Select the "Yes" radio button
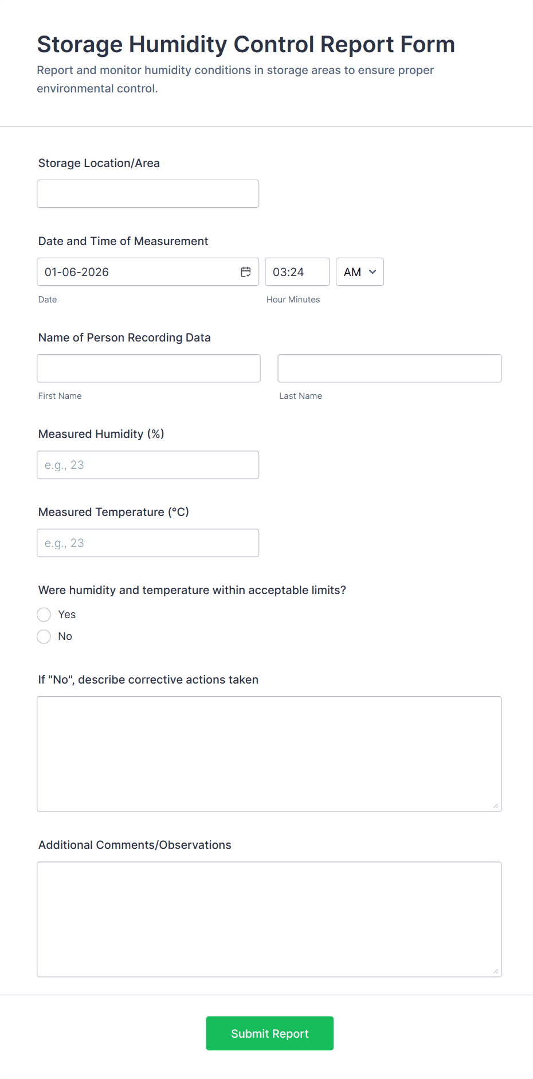Image resolution: width=533 pixels, height=1079 pixels. click(44, 614)
